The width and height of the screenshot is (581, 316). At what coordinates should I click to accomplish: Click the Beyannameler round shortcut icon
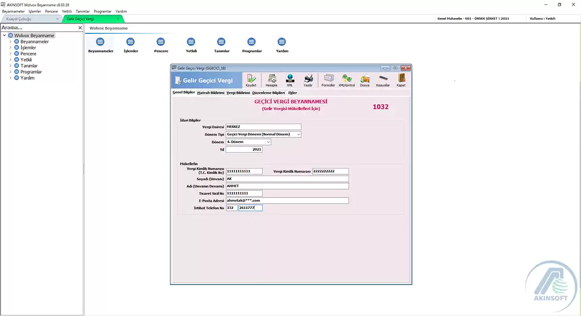(100, 42)
